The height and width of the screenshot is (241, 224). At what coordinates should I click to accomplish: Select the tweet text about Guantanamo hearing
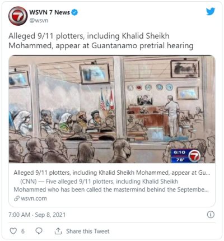[x=101, y=41]
